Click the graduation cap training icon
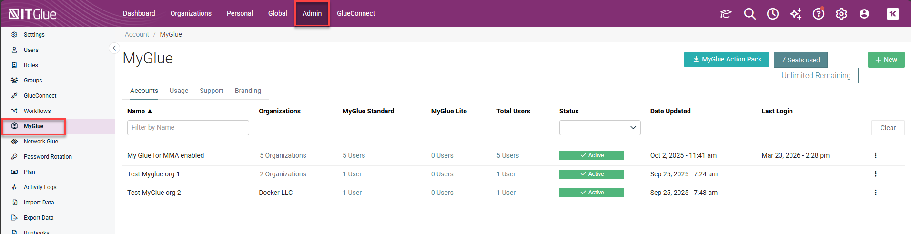The width and height of the screenshot is (911, 234). tap(726, 14)
